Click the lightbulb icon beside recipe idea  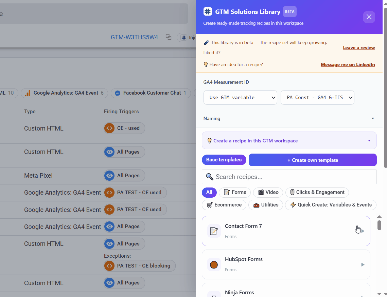(x=206, y=64)
